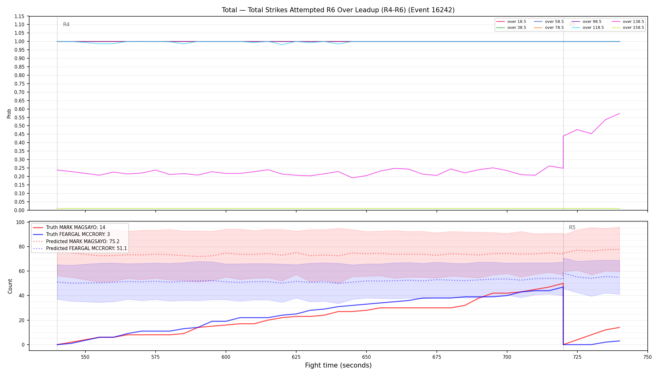Click the chart title mentioning Event 16242
This screenshot has height=376, width=659.
338,10
